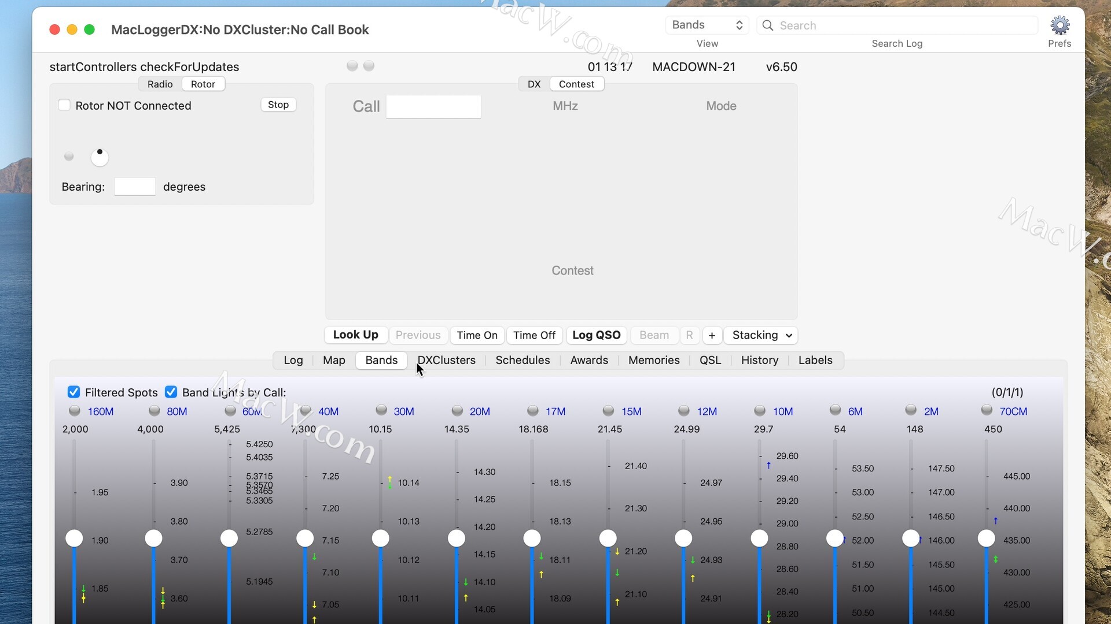Open the Bands view dropdown
Image resolution: width=1111 pixels, height=624 pixels.
[x=707, y=25]
